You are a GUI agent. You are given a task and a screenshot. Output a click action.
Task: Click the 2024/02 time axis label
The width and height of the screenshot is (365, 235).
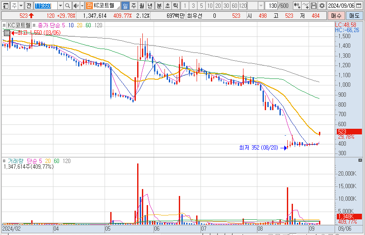point(11,229)
